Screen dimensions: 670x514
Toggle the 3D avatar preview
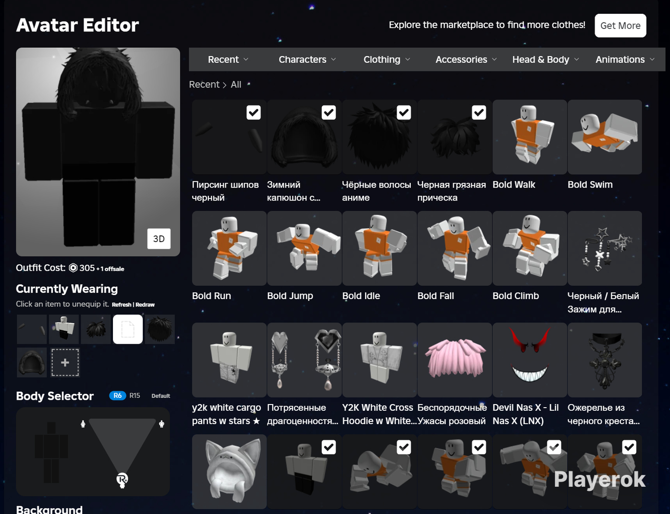(159, 238)
